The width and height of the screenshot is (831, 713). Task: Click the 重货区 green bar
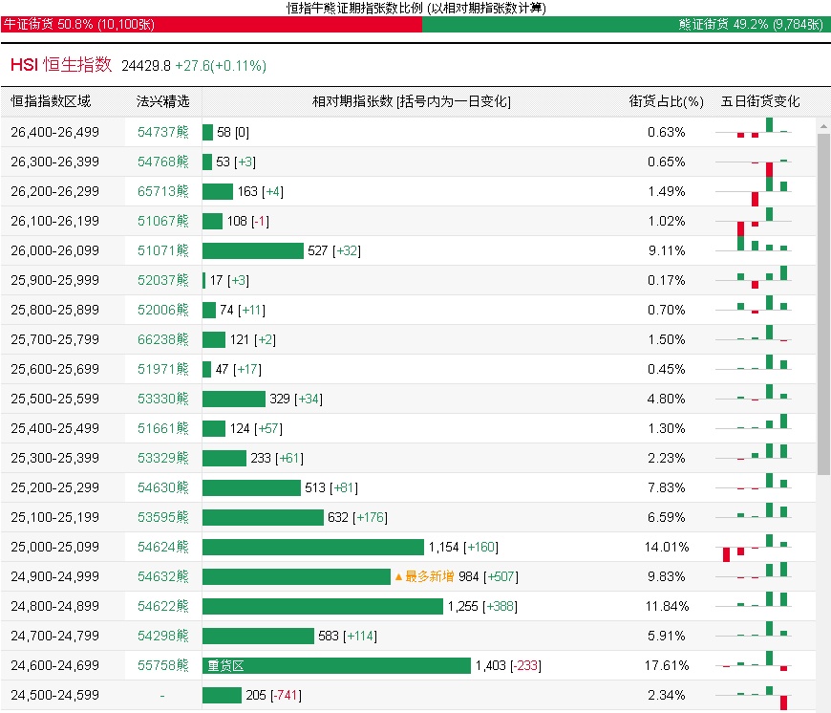pyautogui.click(x=336, y=666)
